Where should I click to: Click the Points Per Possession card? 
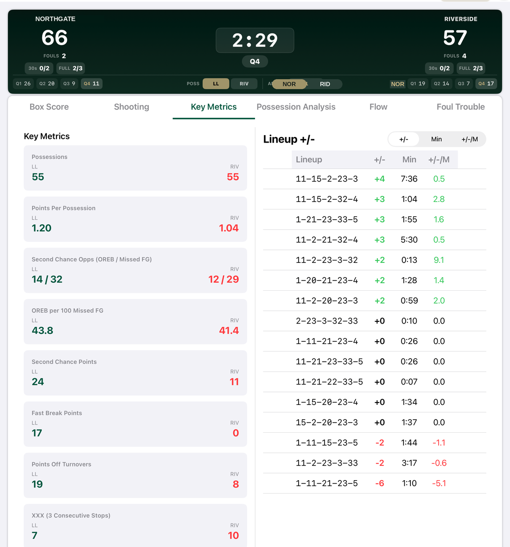pos(135,219)
